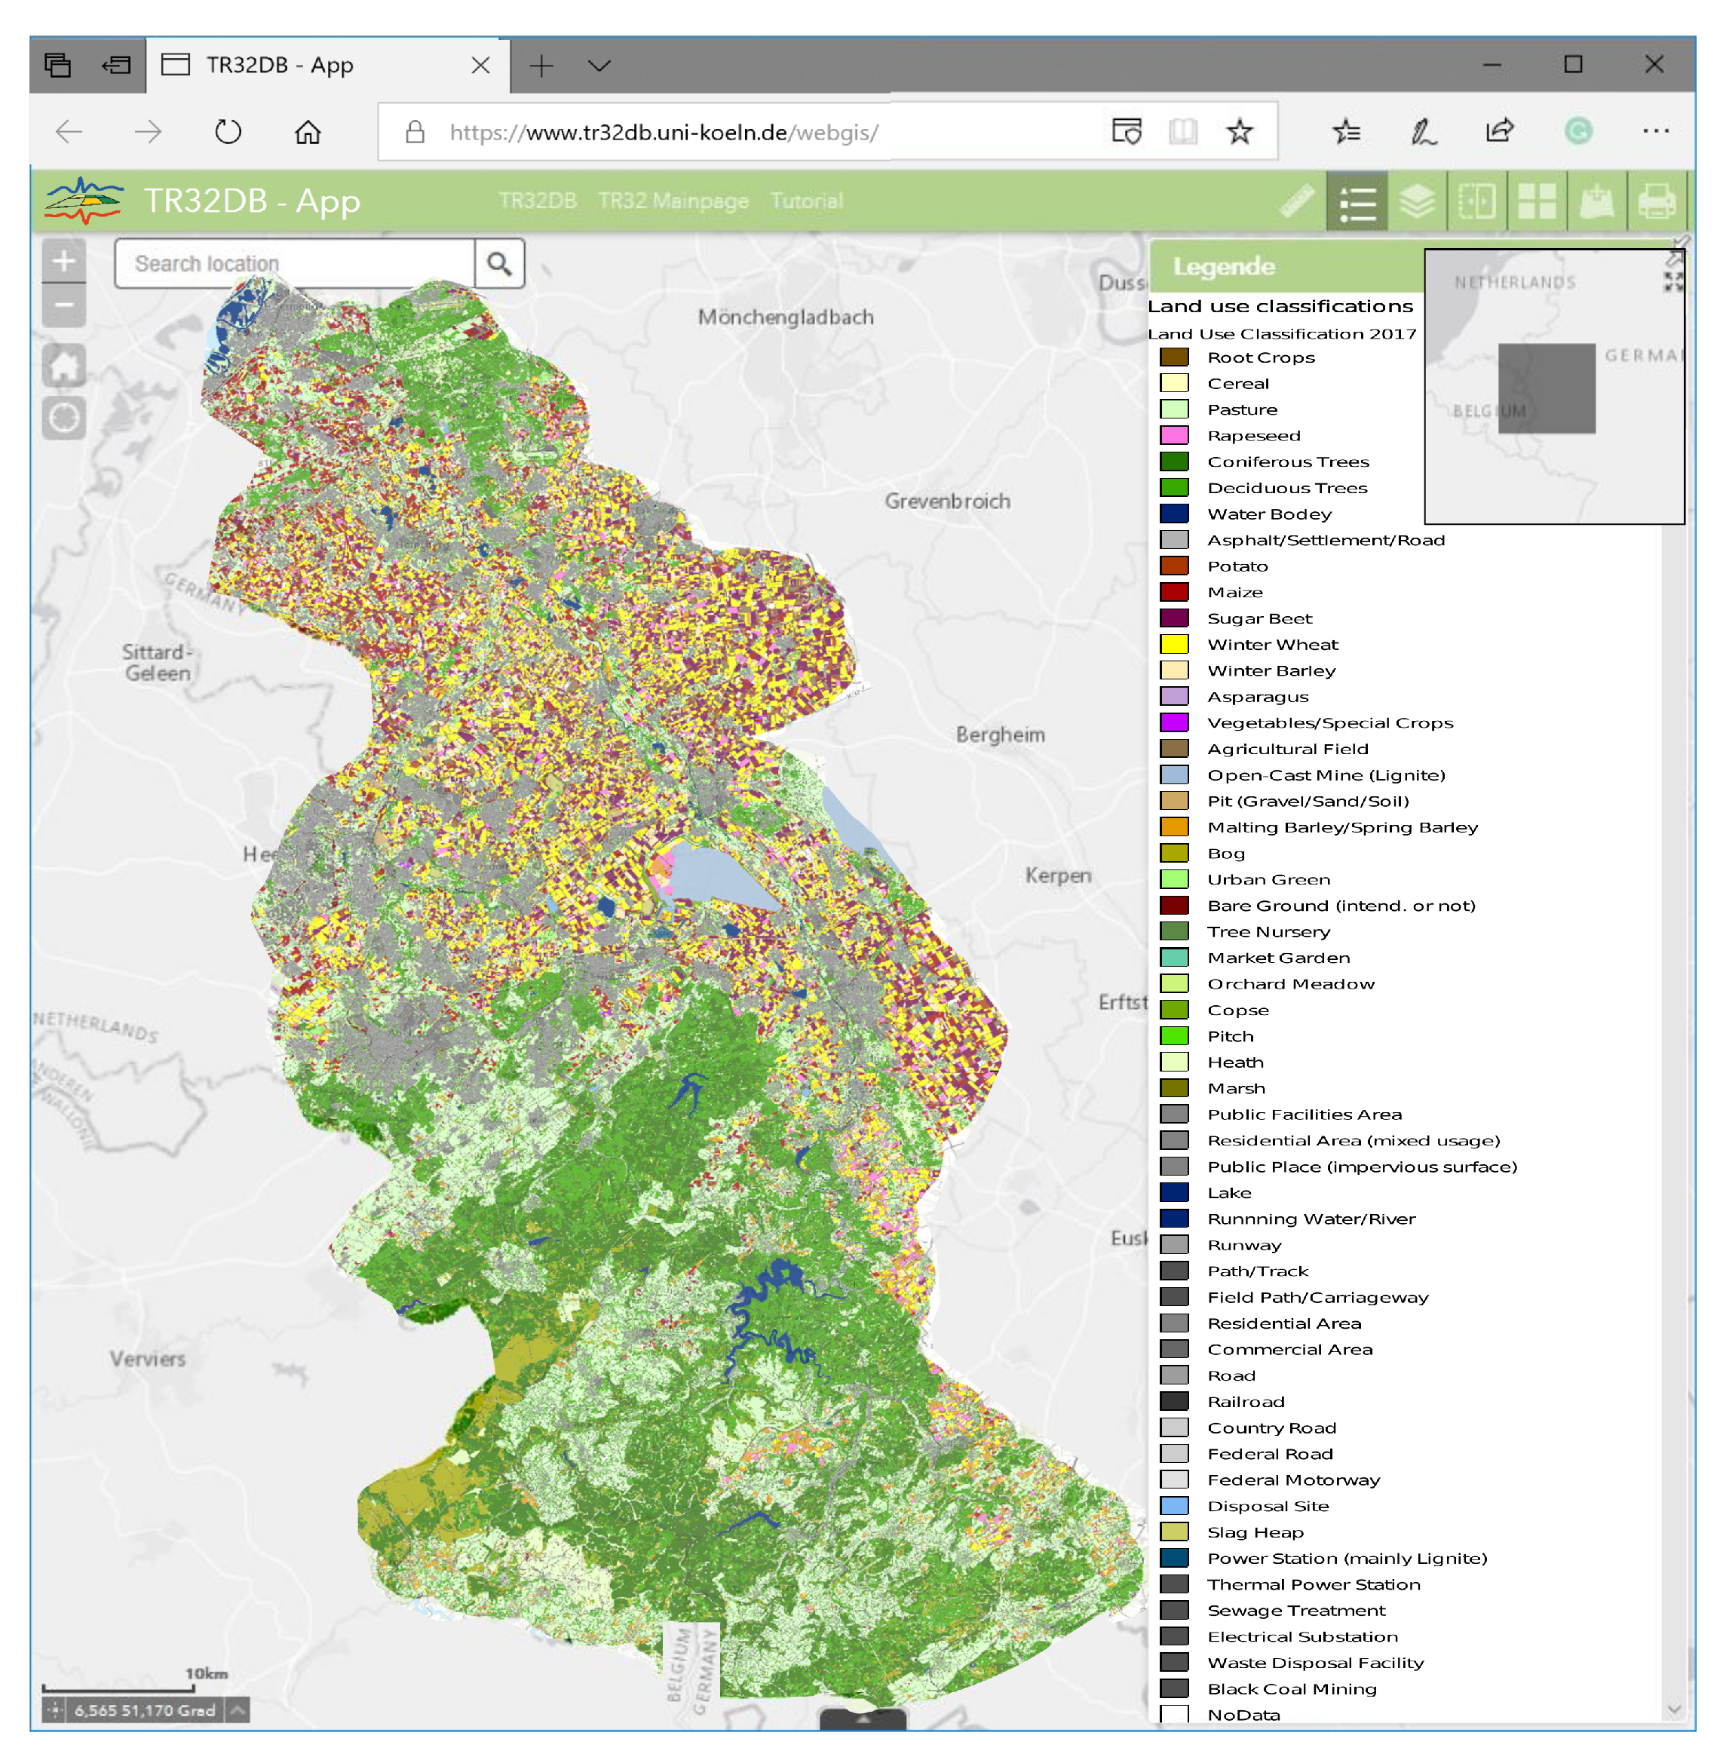Viewport: 1723px width, 1763px height.
Task: Expand coordinate system options arrow
Action: point(238,1709)
